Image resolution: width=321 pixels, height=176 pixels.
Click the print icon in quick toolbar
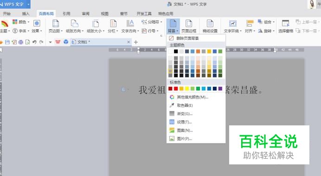21,42
